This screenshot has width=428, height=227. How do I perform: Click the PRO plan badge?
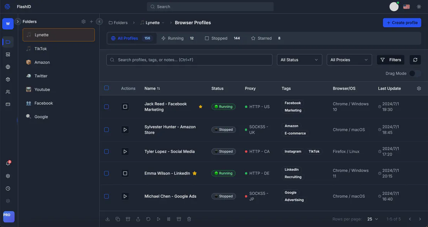click(9, 217)
